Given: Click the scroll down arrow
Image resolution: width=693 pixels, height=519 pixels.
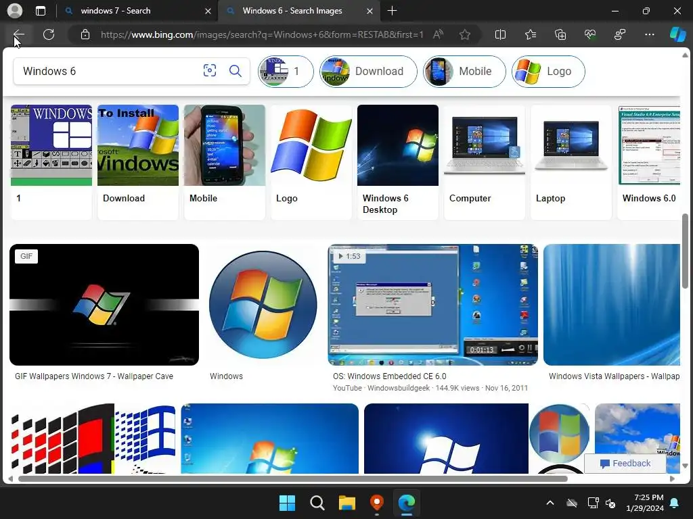Looking at the screenshot, I should (685, 466).
